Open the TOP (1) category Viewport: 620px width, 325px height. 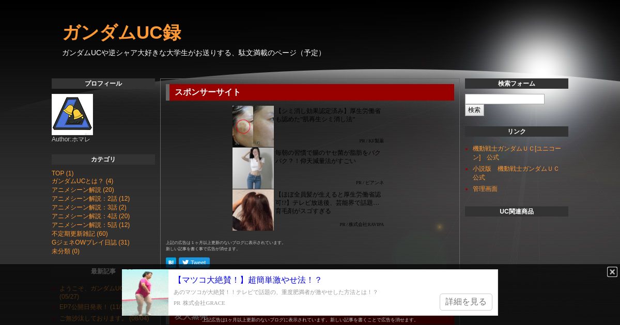pyautogui.click(x=63, y=173)
